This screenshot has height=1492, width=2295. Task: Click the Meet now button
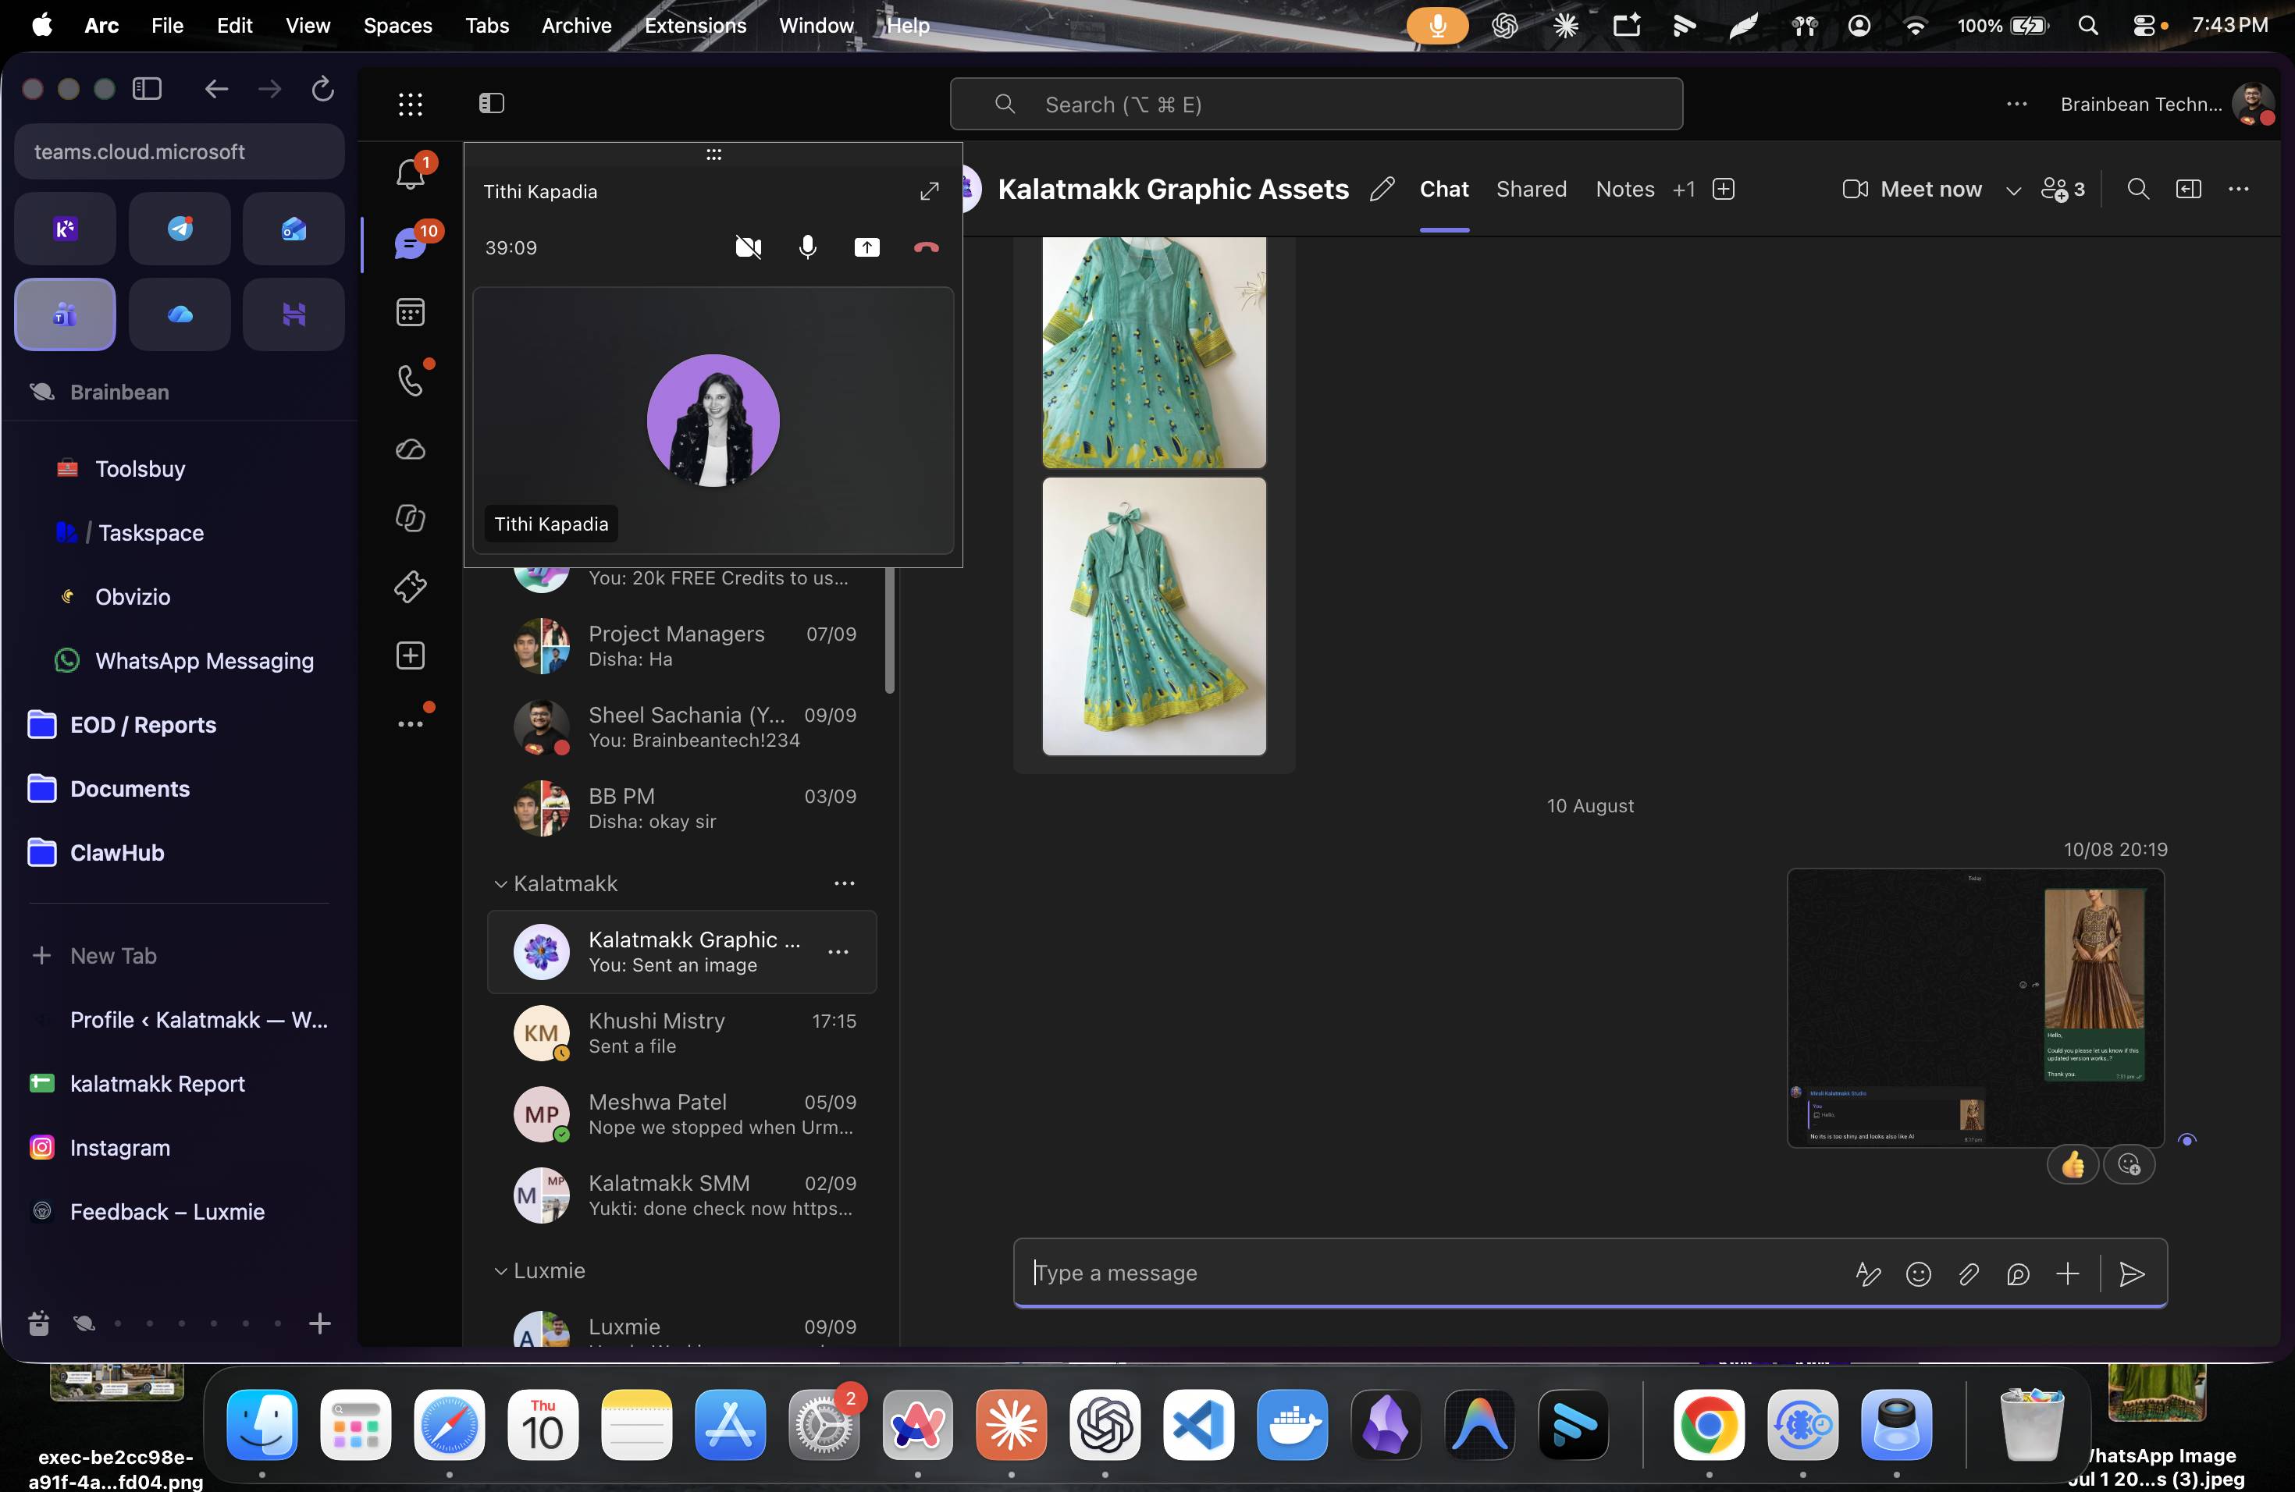click(1911, 189)
